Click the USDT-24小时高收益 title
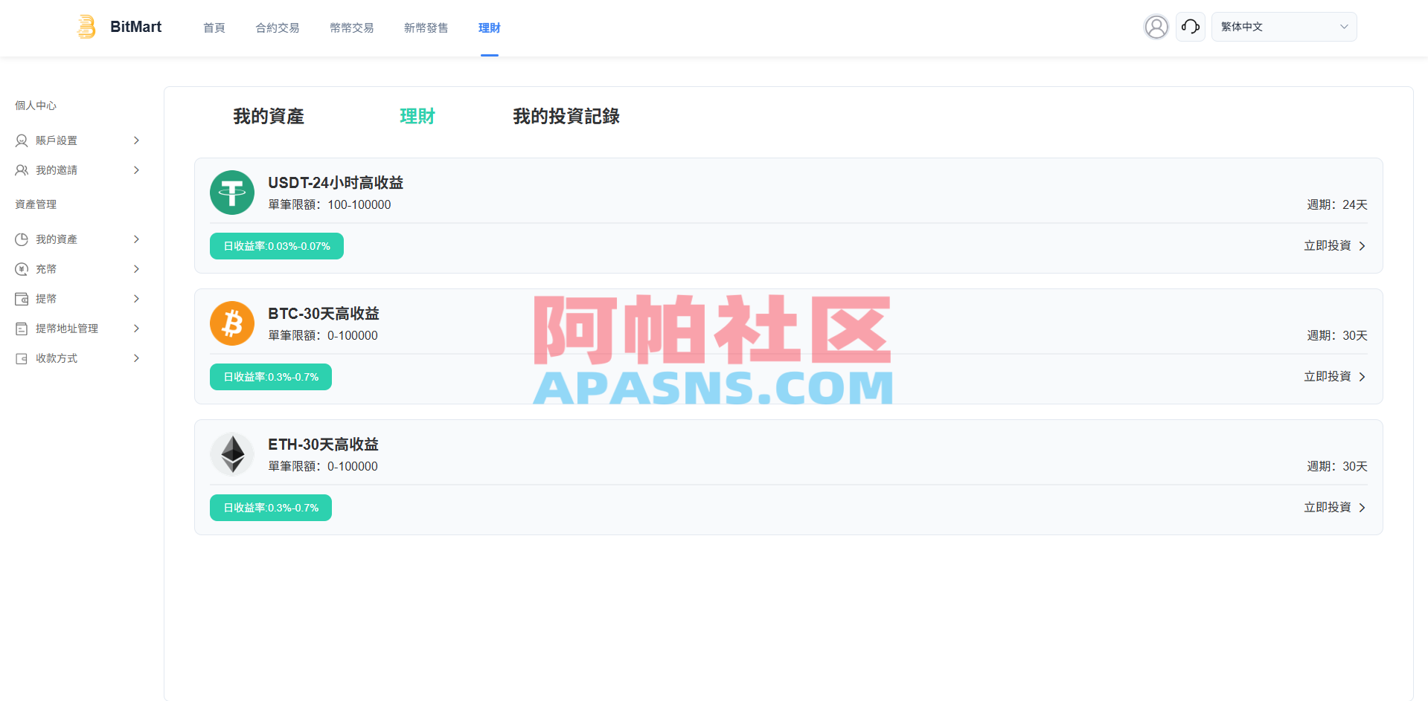This screenshot has height=701, width=1428. coord(336,183)
